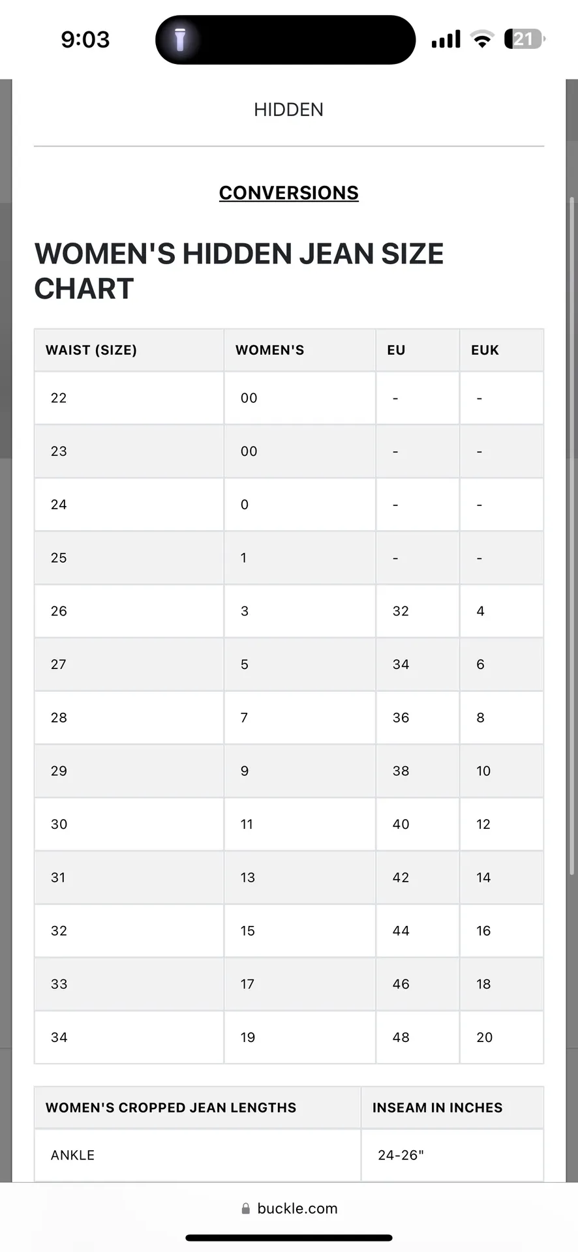578x1252 pixels.
Task: Click the EUK column header
Action: [485, 350]
